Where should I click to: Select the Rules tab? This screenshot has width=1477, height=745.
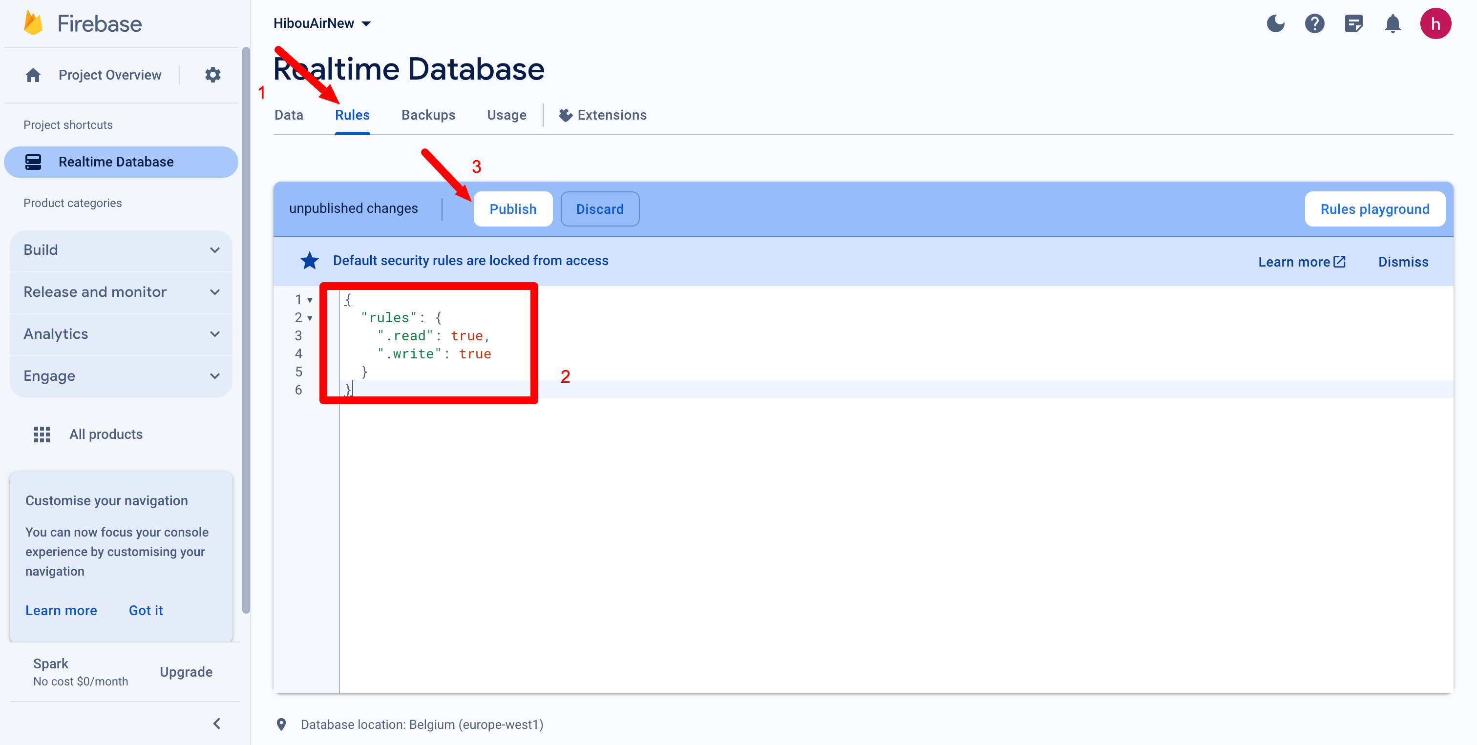click(352, 115)
